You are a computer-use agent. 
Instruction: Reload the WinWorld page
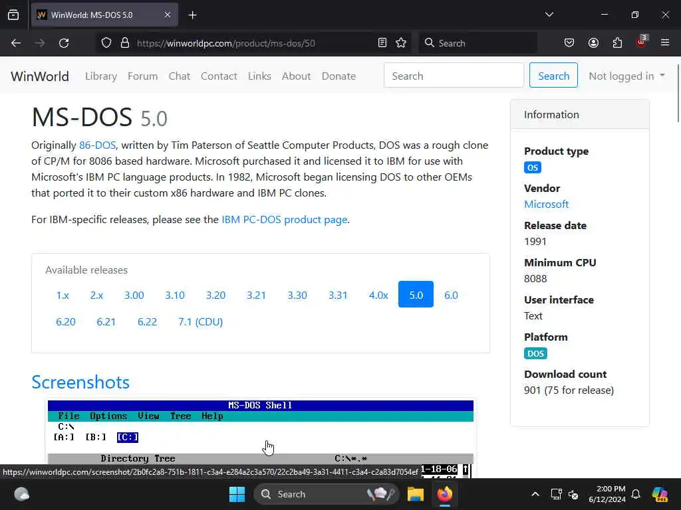[x=64, y=43]
